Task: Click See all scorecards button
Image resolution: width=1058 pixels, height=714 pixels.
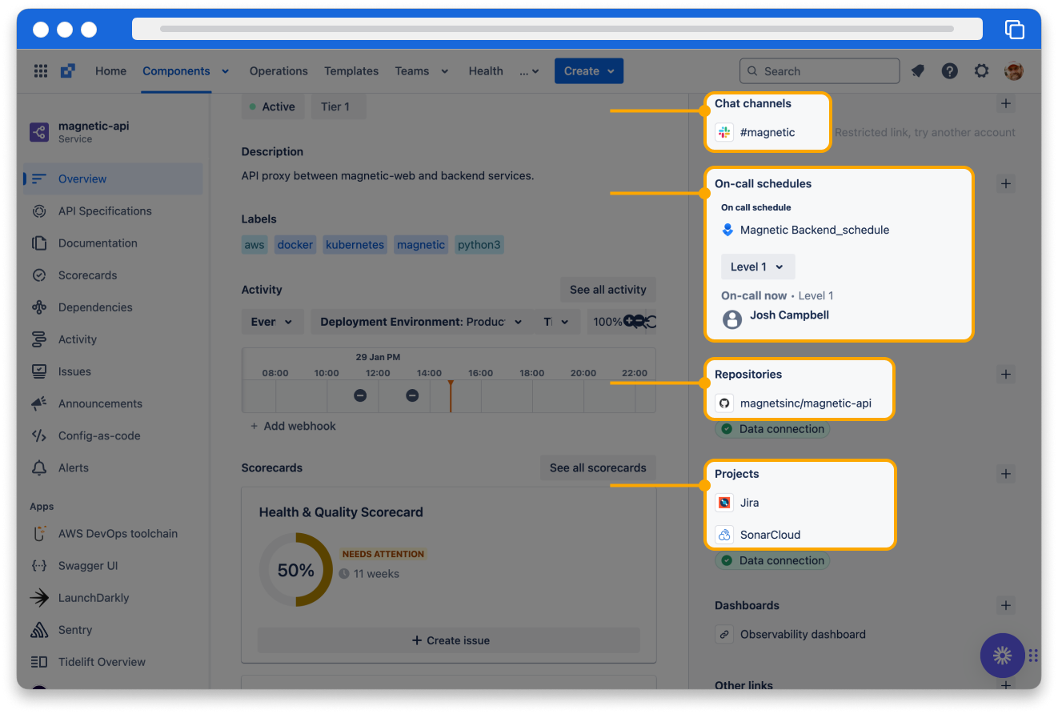Action: pos(598,467)
